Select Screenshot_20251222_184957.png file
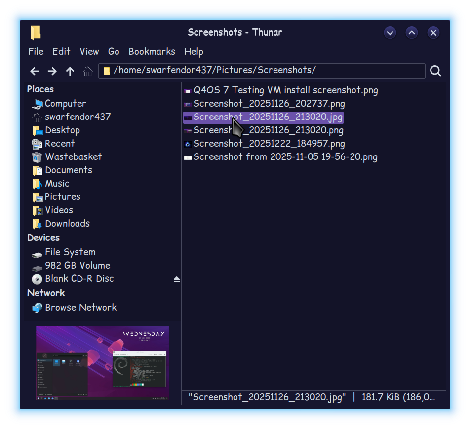Viewport: 470px width, 429px height. pos(269,144)
